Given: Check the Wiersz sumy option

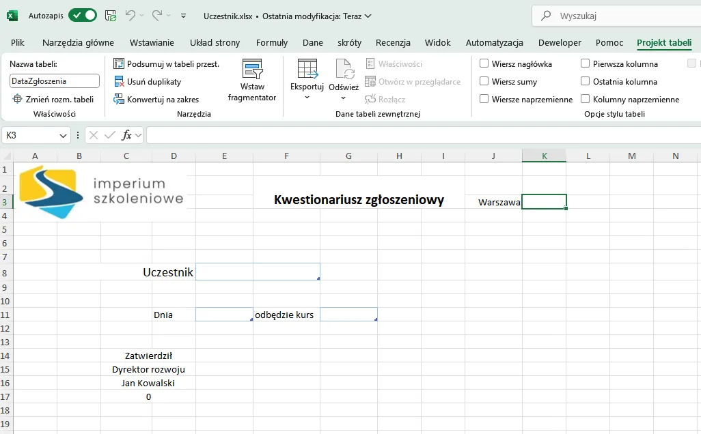Looking at the screenshot, I should coord(484,82).
